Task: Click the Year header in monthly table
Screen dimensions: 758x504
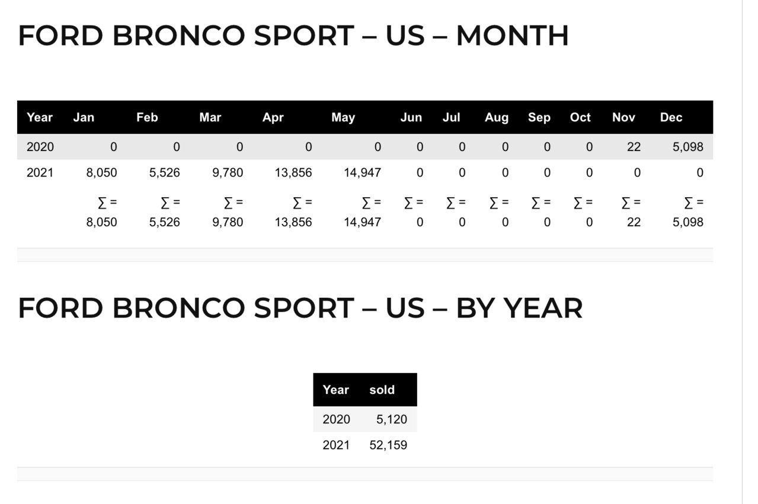Action: click(x=40, y=117)
